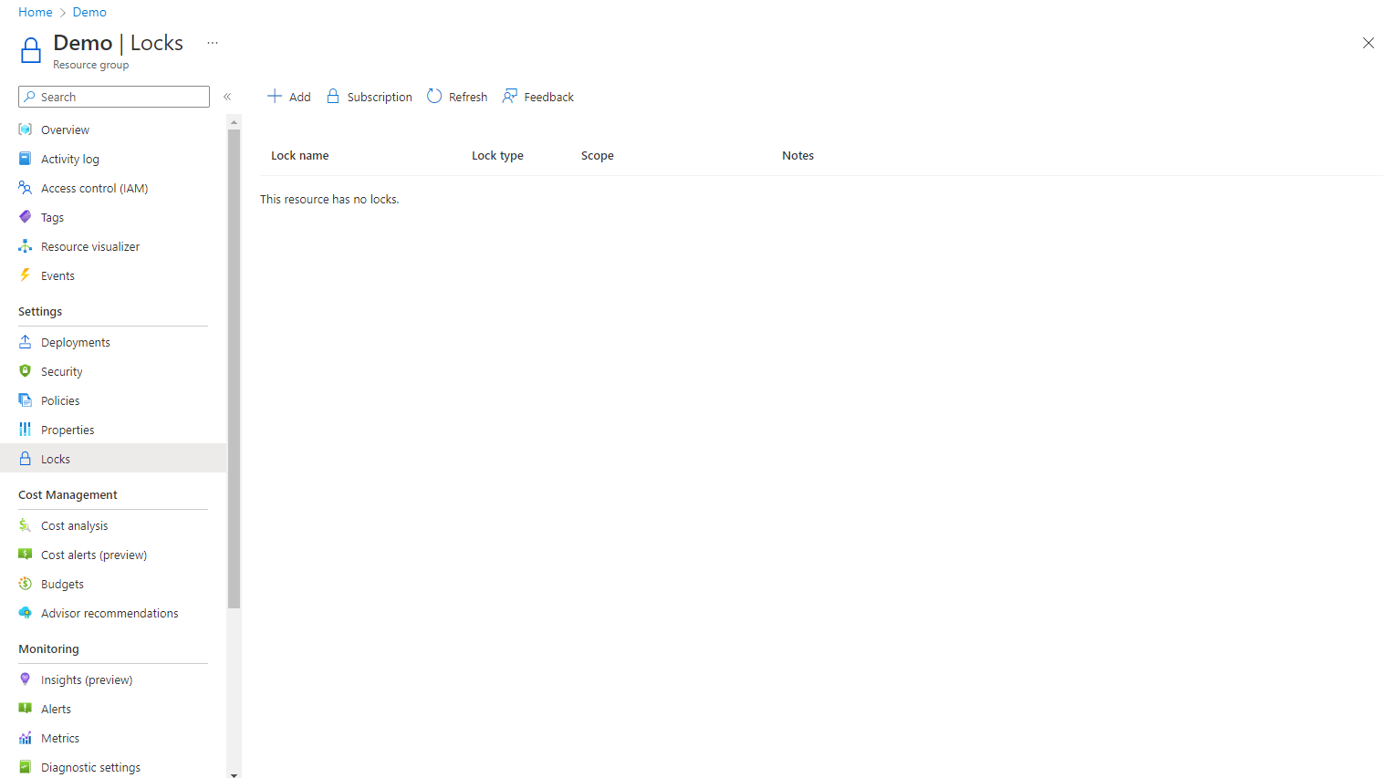Click the Cost analysis icon
The height and width of the screenshot is (778, 1396).
26,525
